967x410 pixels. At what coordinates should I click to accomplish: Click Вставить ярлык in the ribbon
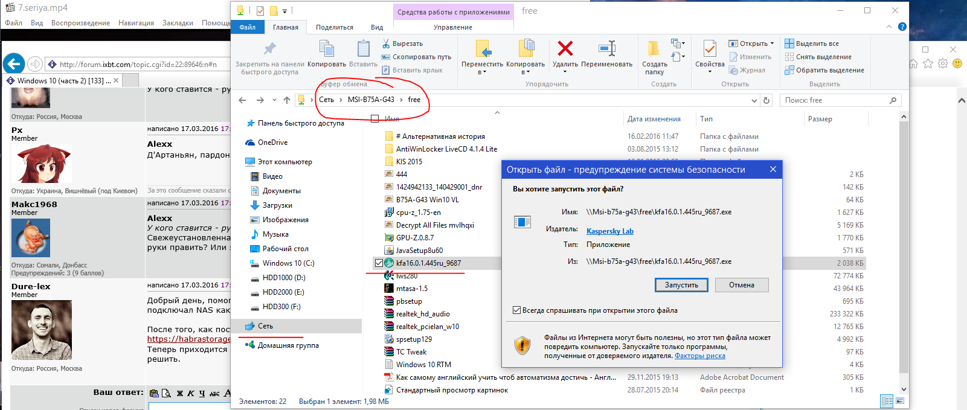[x=413, y=70]
